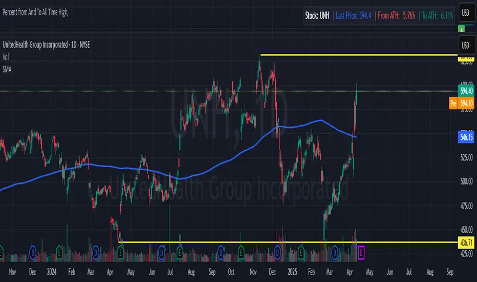Click the 500.00 price scale value
Image resolution: width=477 pixels, height=282 pixels.
coord(467,182)
